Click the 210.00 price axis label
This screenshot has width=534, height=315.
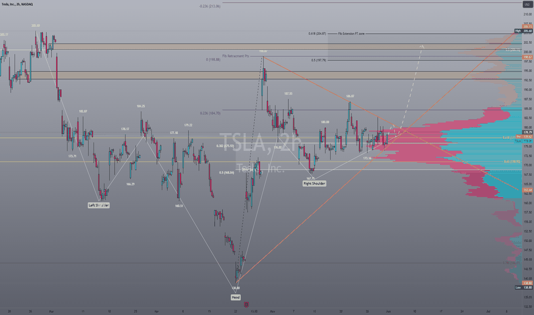[528, 14]
